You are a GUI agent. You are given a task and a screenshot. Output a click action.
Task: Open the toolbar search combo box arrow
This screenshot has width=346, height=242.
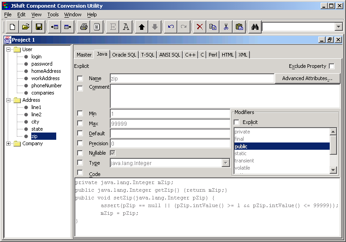(x=338, y=27)
